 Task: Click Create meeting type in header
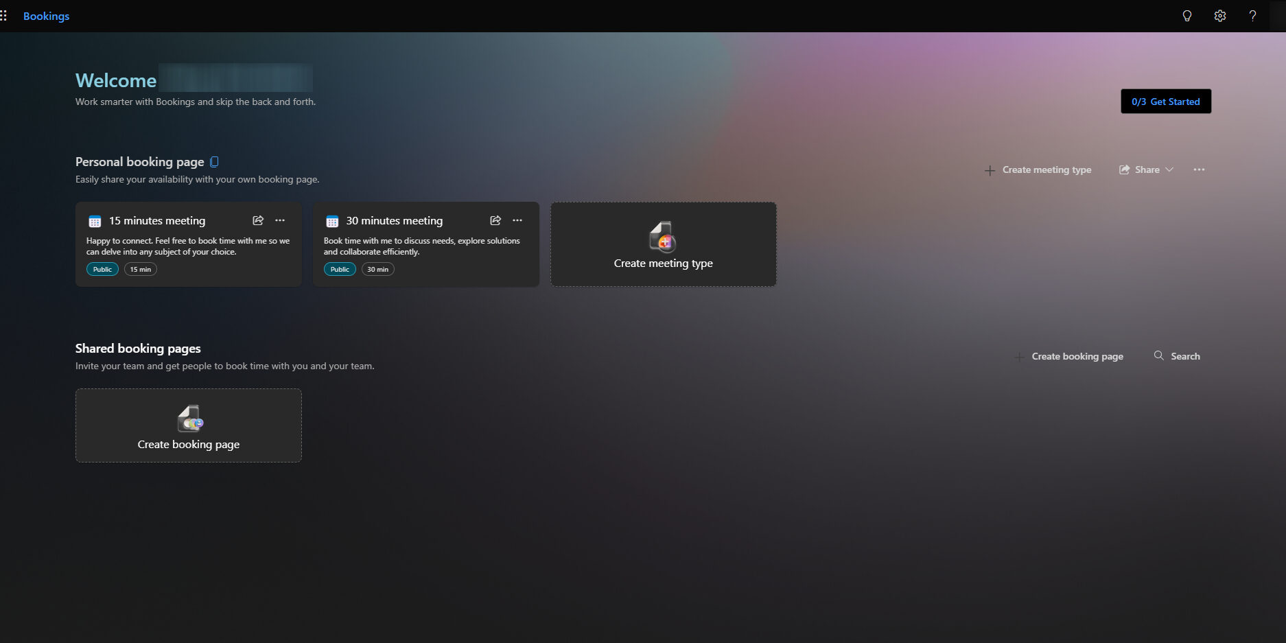(1038, 169)
